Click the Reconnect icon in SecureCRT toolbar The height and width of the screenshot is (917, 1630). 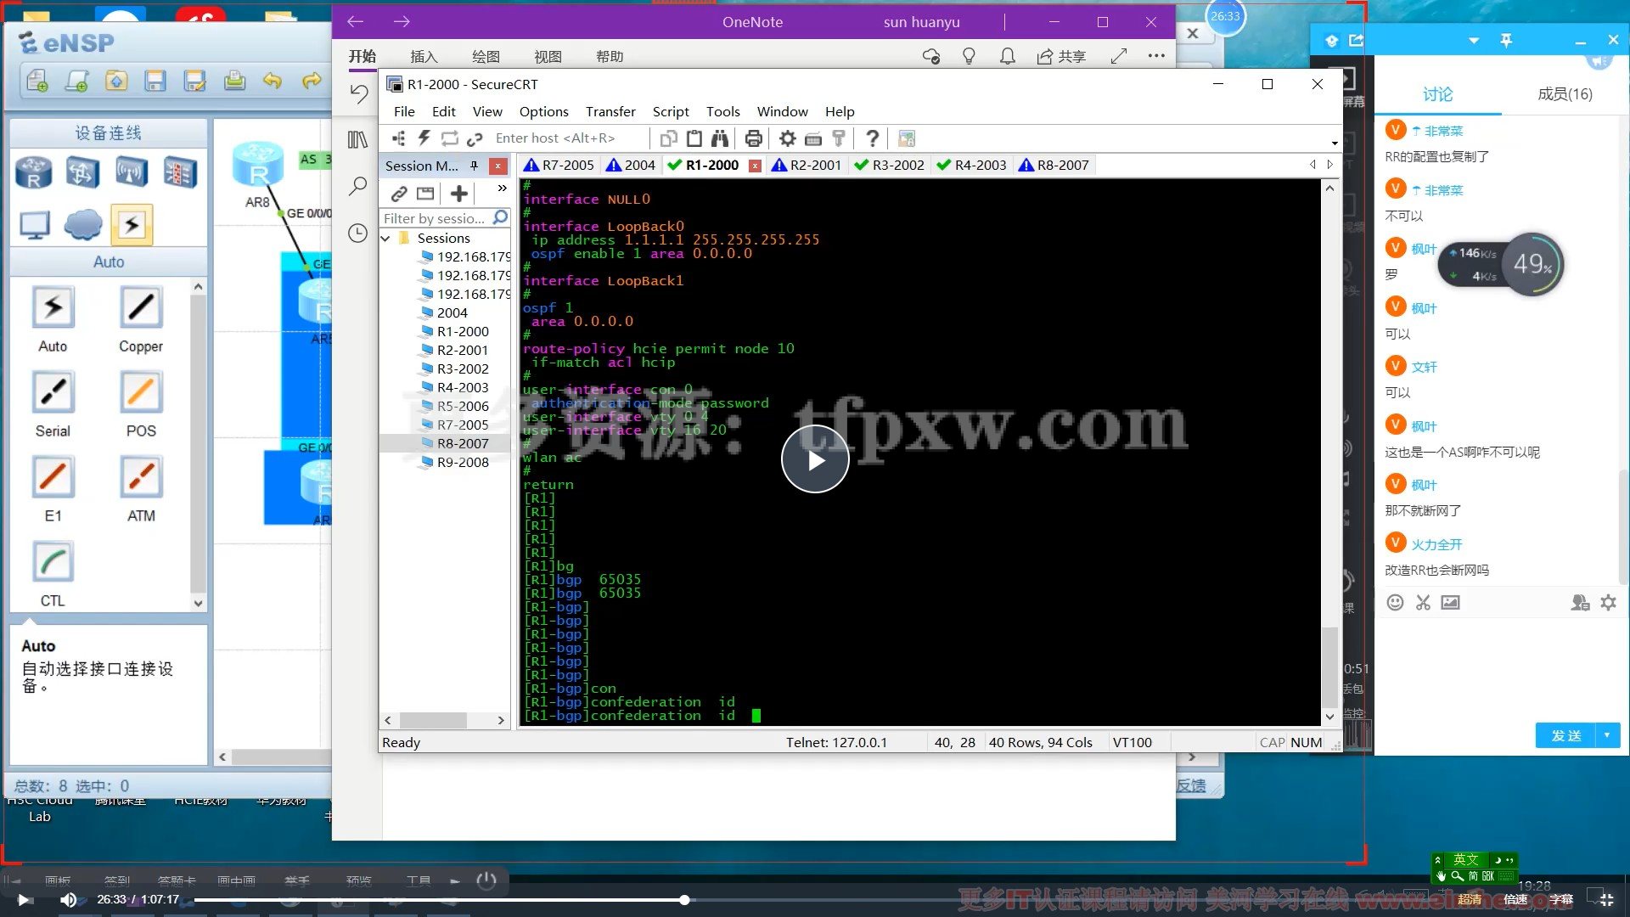[450, 138]
